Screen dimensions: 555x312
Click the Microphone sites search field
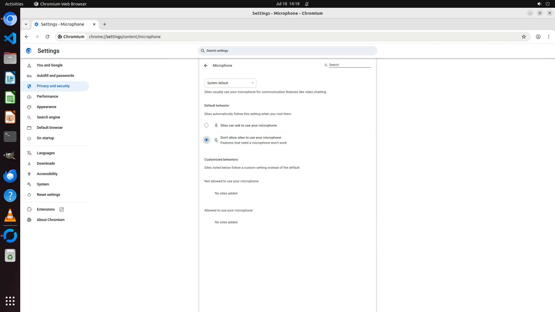click(x=349, y=65)
